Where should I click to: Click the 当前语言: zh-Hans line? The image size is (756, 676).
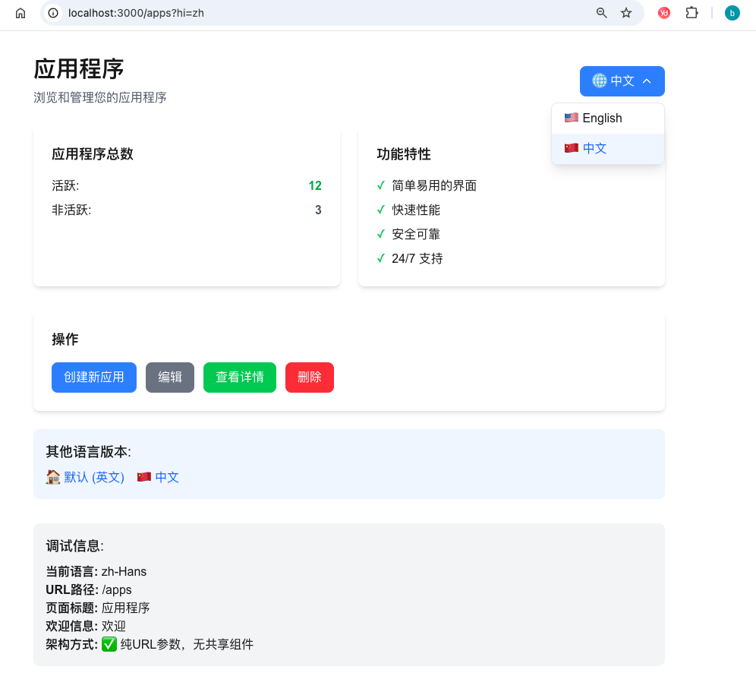(96, 572)
